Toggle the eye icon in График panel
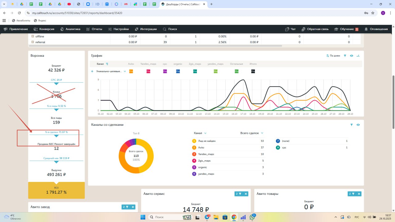Screen dimensions: 395x222 (x=351, y=56)
